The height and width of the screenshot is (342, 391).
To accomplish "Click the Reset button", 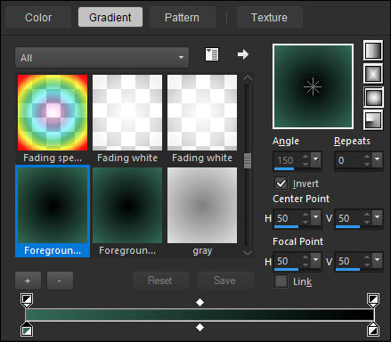I will pos(160,281).
